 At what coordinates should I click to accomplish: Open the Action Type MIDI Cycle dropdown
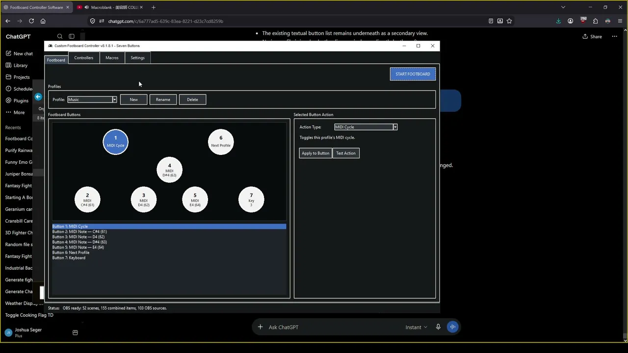click(366, 127)
